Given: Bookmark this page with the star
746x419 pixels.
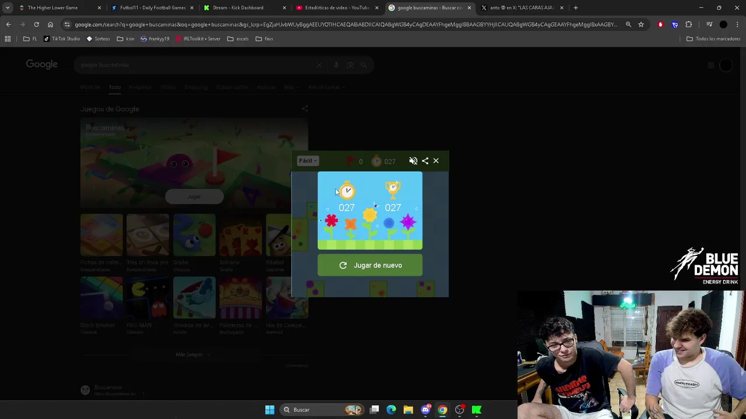Looking at the screenshot, I should pyautogui.click(x=641, y=24).
